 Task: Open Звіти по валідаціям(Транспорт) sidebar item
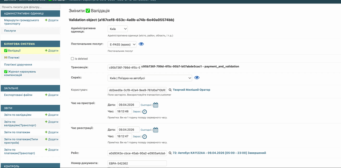[x=20, y=123]
